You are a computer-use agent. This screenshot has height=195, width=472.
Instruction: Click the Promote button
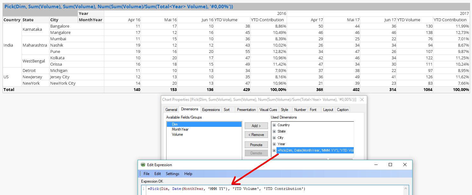[x=256, y=145]
